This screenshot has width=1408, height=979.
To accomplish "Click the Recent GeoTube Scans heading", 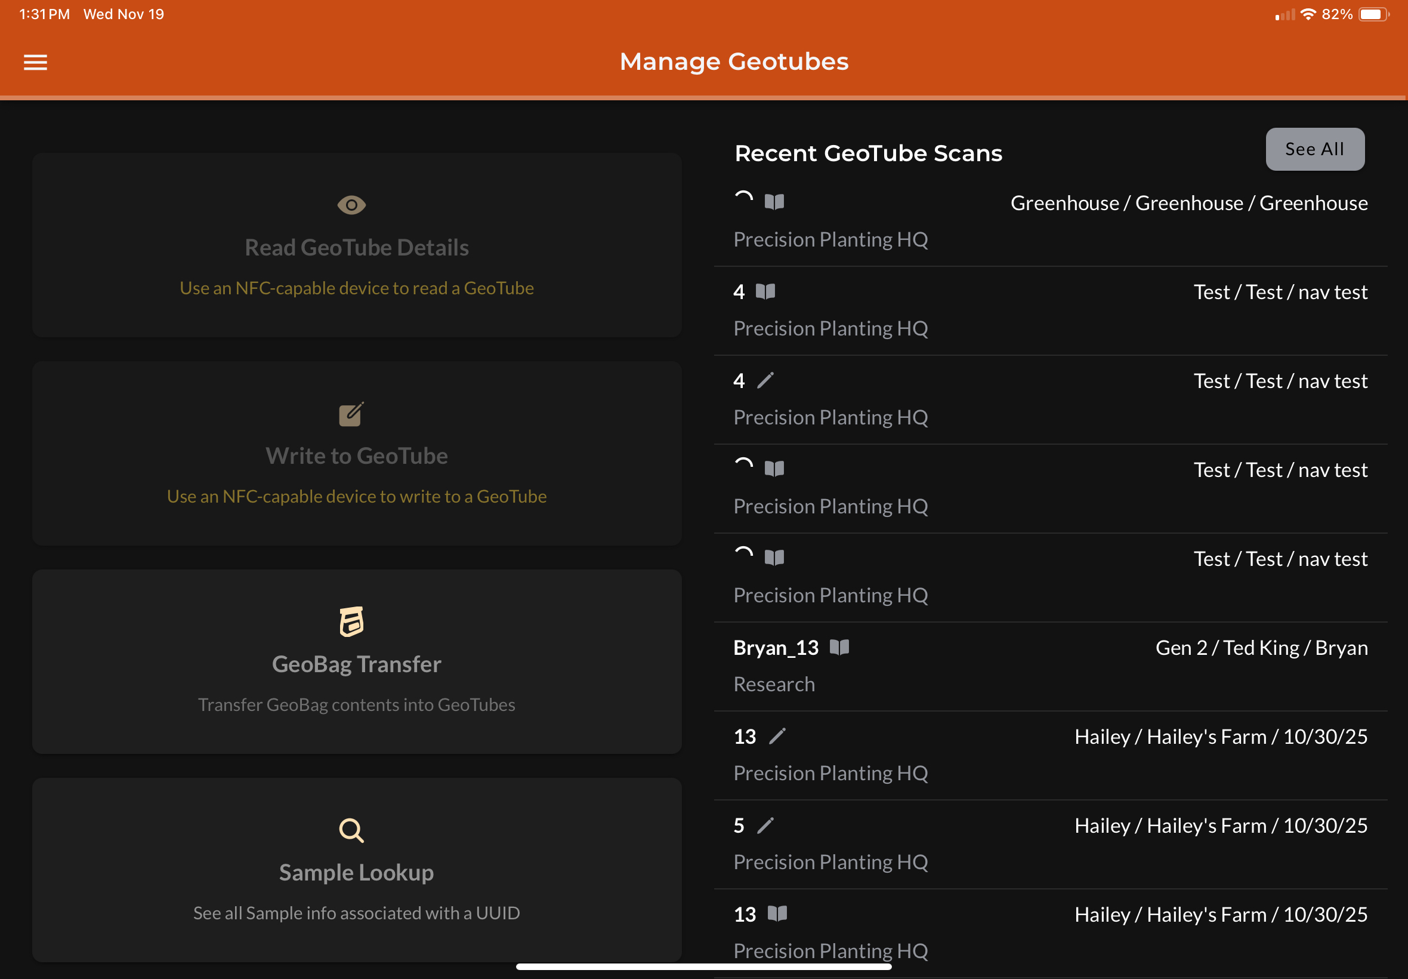I will click(x=868, y=153).
